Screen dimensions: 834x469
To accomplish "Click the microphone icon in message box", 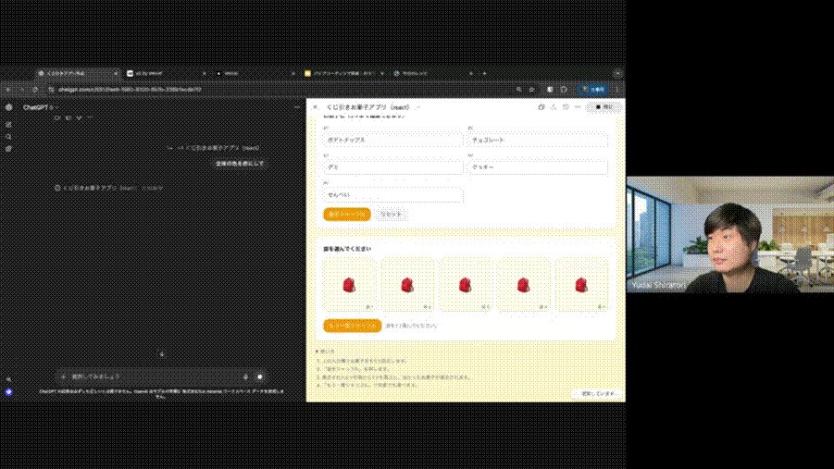I will 245,376.
